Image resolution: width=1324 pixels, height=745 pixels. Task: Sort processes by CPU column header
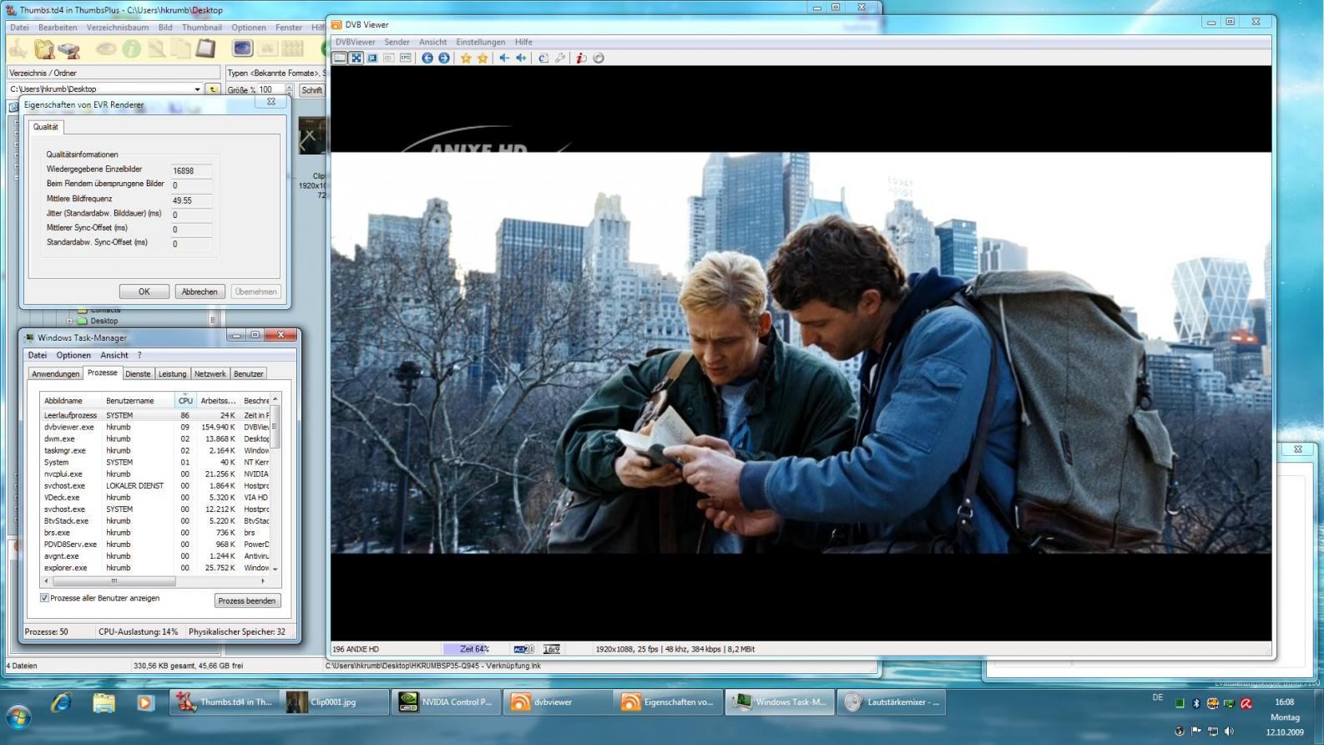click(x=184, y=401)
